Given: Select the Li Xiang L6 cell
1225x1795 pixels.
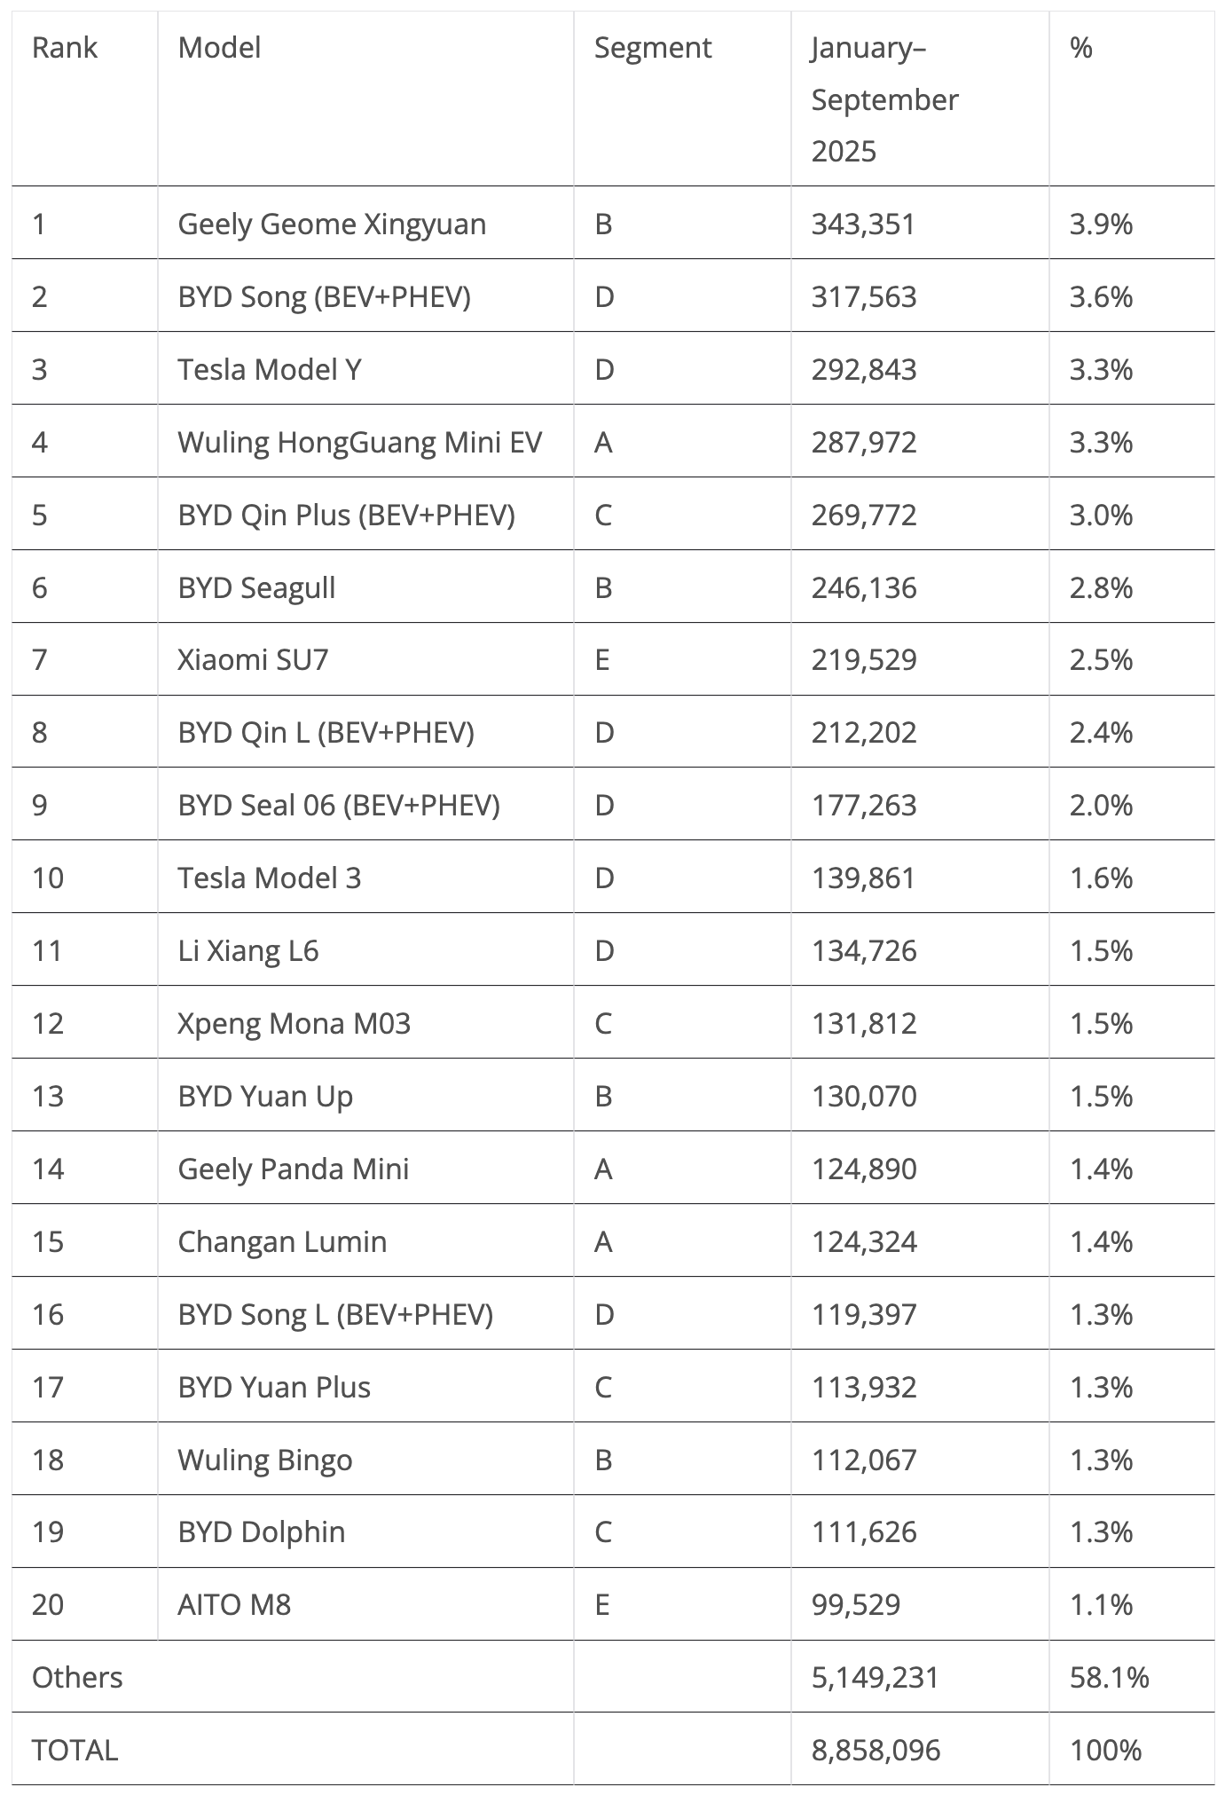Looking at the screenshot, I should [x=248, y=951].
